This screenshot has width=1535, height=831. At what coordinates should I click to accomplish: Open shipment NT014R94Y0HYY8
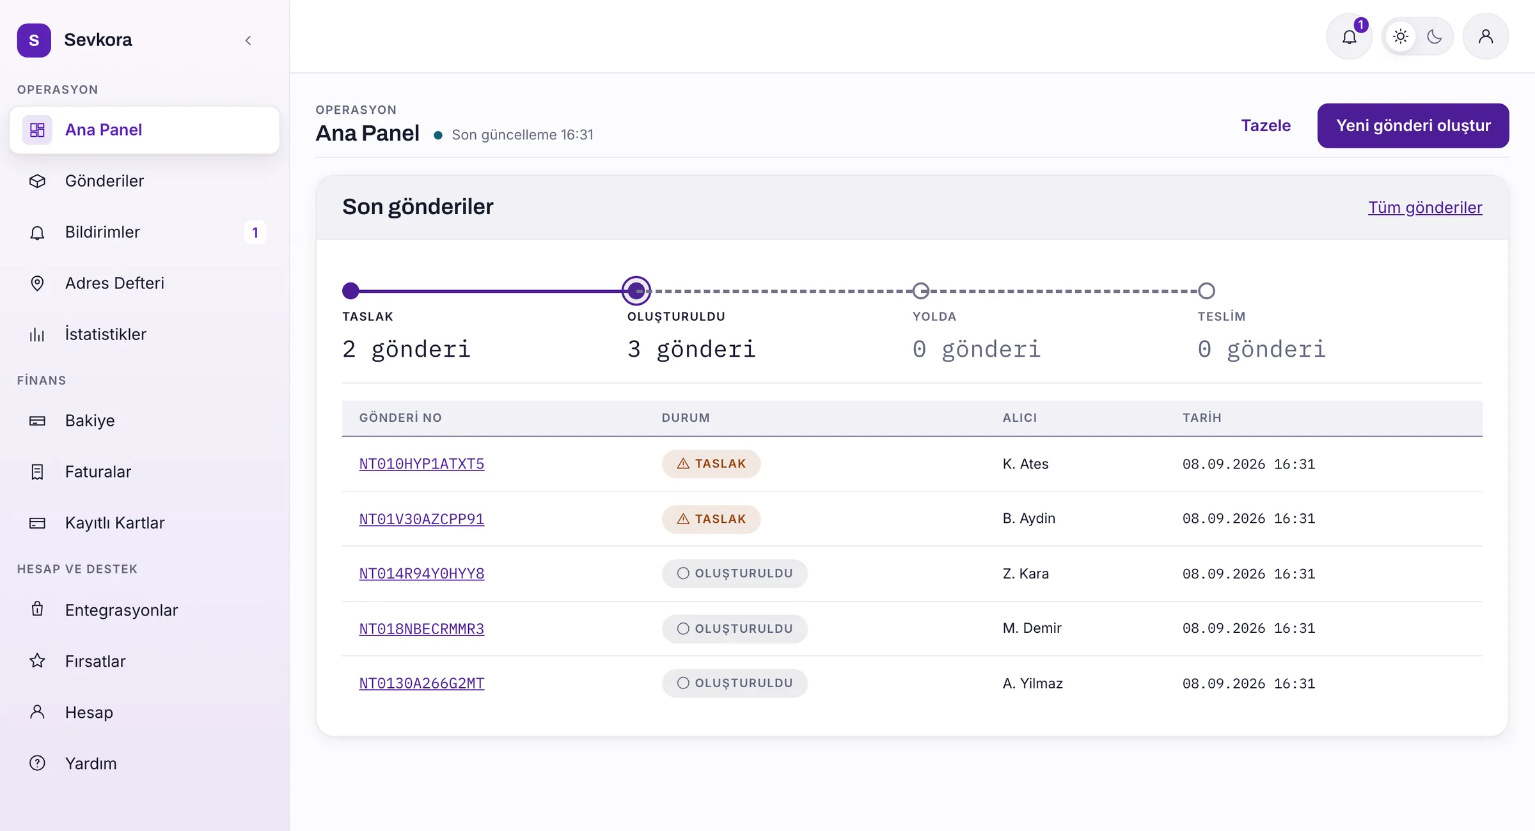click(421, 573)
